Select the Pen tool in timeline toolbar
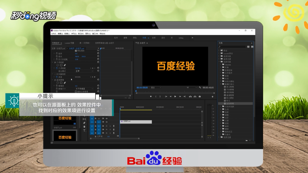308x173 pixels. (x=84, y=123)
